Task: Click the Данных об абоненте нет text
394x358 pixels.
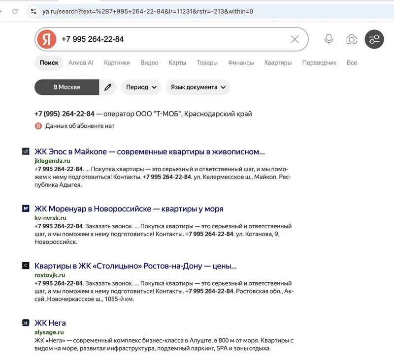Action: click(80, 126)
